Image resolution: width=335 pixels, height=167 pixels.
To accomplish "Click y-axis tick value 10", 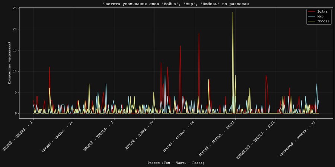I will point(15,71).
